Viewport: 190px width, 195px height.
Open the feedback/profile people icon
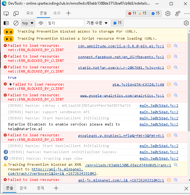click(178, 14)
